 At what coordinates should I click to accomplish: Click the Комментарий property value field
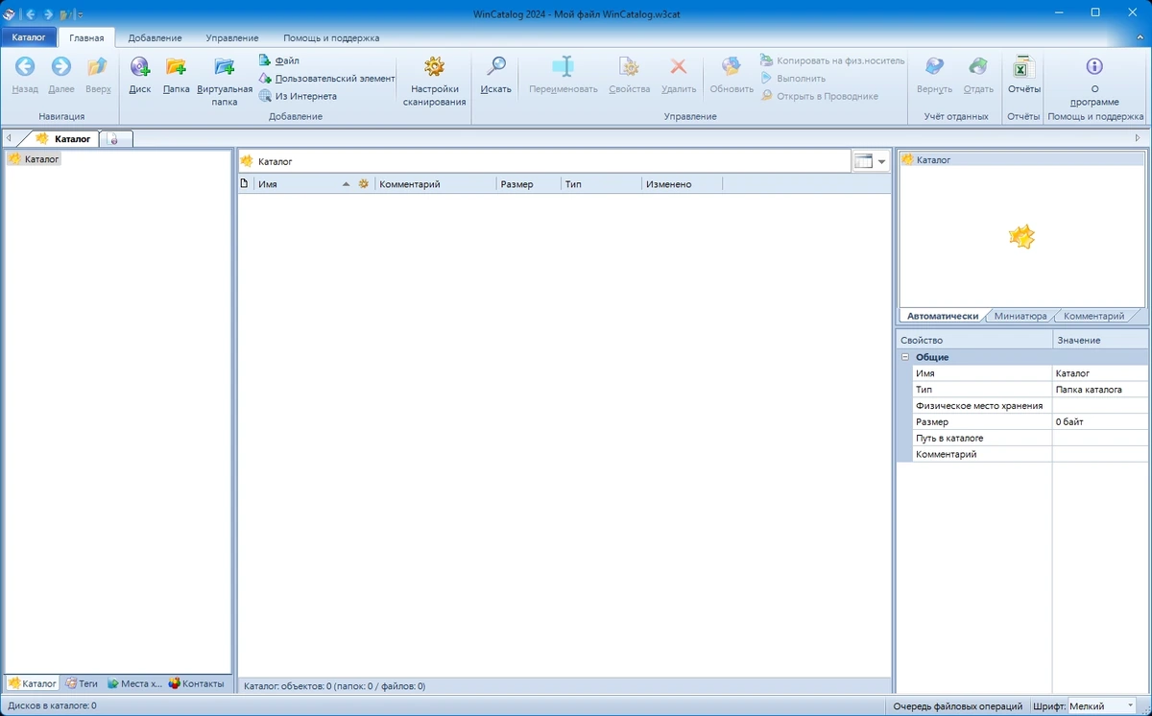coord(1100,454)
